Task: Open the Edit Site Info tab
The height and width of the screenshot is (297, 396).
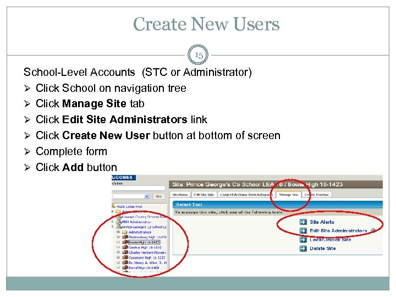Action: 204,195
